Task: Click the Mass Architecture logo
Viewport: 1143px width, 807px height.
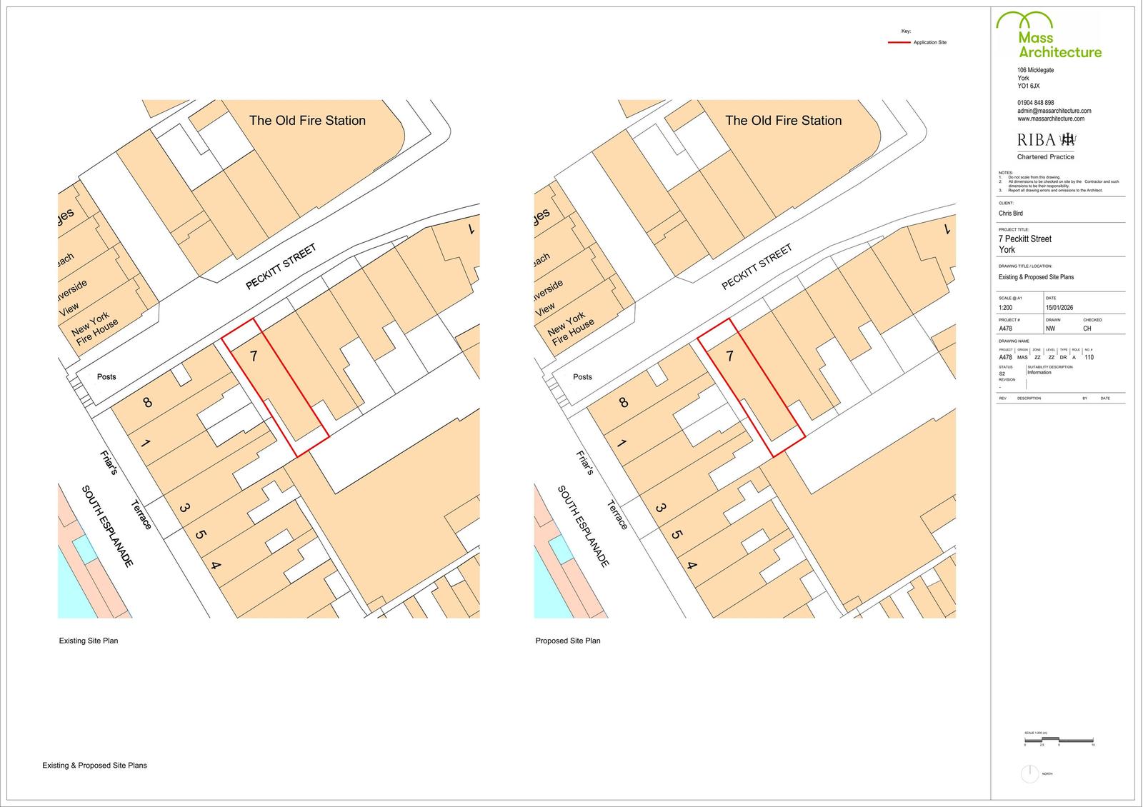Action: [x=1049, y=35]
